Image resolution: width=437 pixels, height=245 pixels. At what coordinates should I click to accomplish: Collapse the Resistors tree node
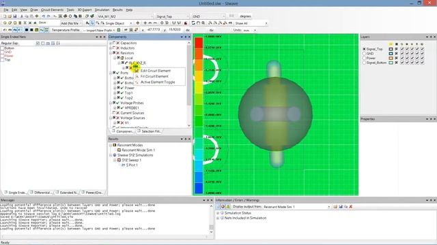111,53
